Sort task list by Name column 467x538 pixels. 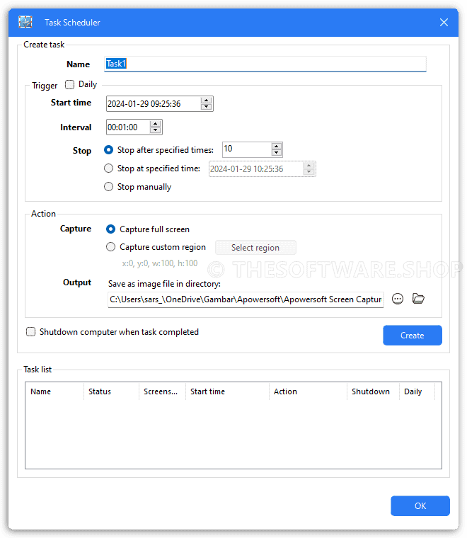(54, 391)
